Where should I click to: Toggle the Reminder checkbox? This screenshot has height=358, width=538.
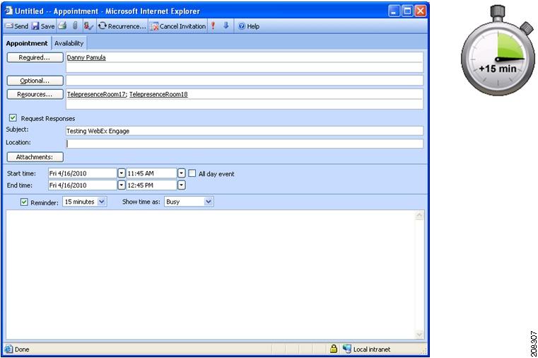tap(24, 202)
